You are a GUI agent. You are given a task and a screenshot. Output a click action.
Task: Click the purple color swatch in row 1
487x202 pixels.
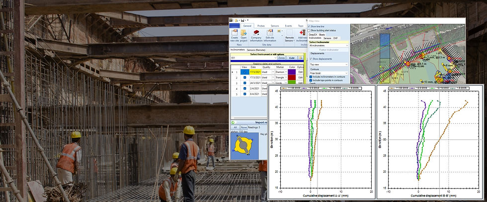pos(292,72)
